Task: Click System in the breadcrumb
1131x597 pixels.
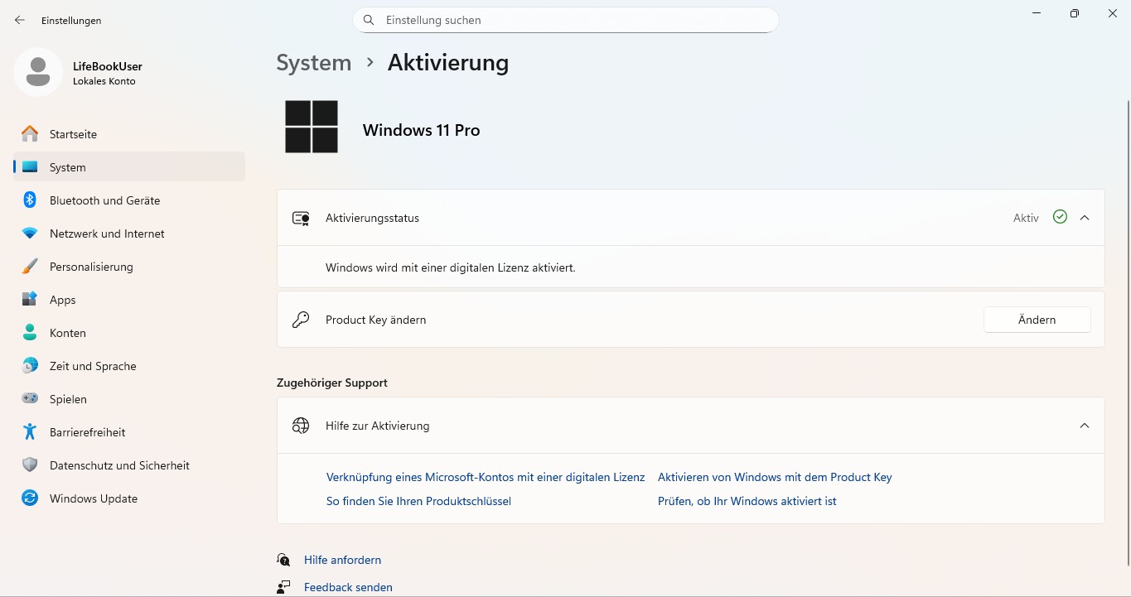Action: [313, 63]
